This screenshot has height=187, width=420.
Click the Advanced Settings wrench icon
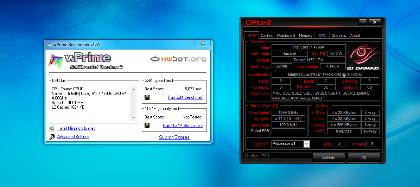[52, 137]
